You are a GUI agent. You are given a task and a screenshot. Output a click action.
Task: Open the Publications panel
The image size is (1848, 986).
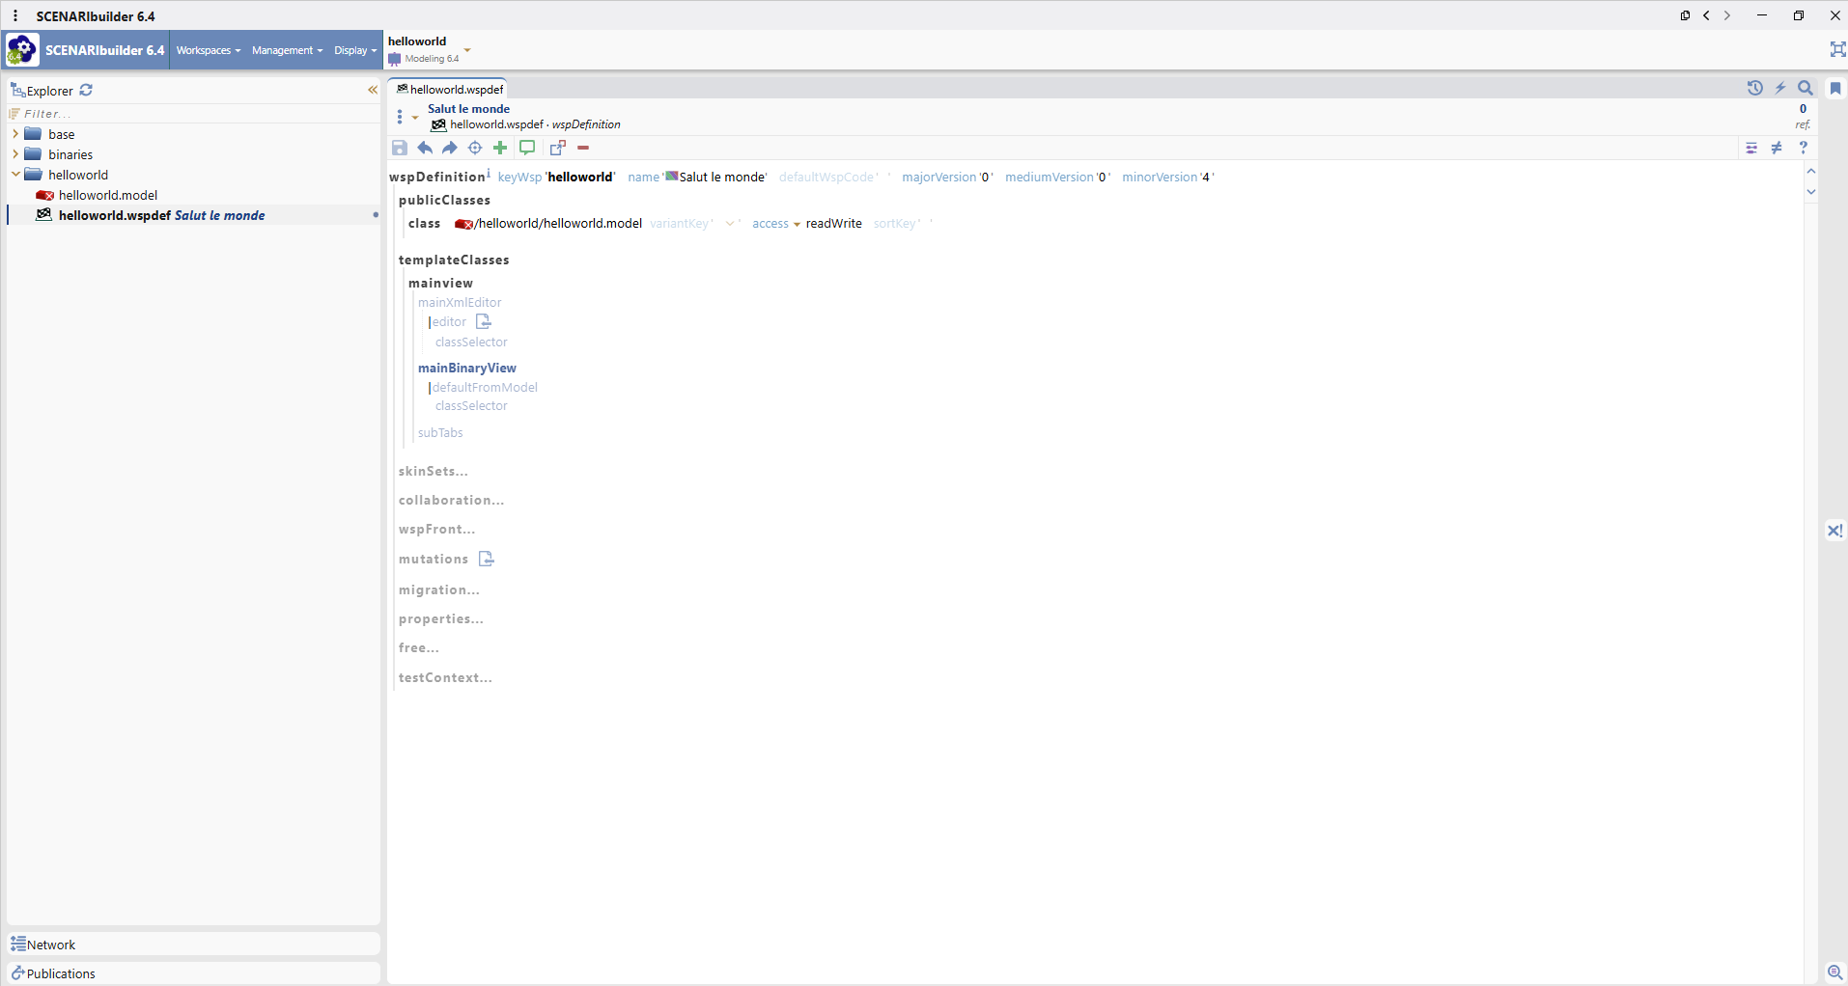[x=61, y=972]
